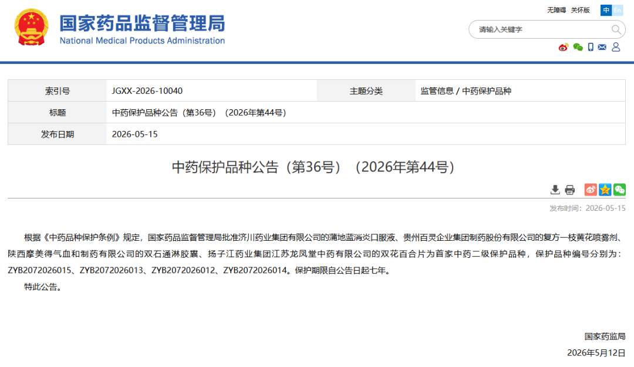Click 发布时间：2026-05-15 text
This screenshot has height=367, width=634.
[x=587, y=208]
